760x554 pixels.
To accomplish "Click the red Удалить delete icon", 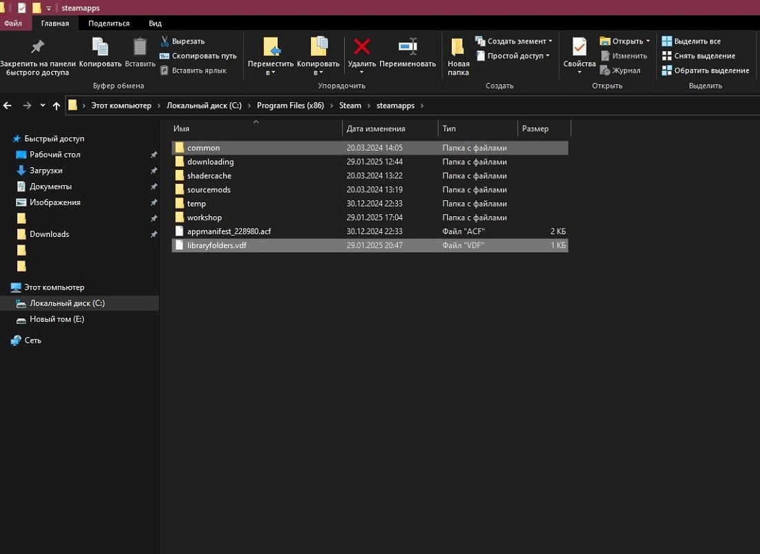I will point(361,47).
